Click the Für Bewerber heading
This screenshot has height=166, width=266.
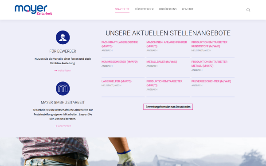63,51
